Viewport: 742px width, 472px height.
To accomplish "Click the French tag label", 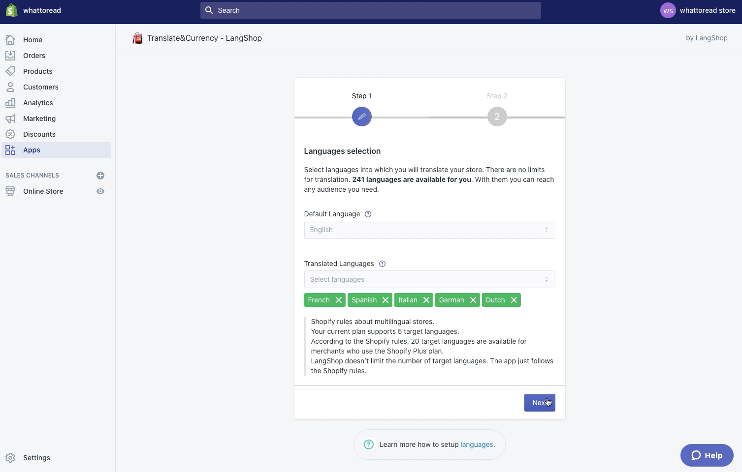I will click(319, 300).
